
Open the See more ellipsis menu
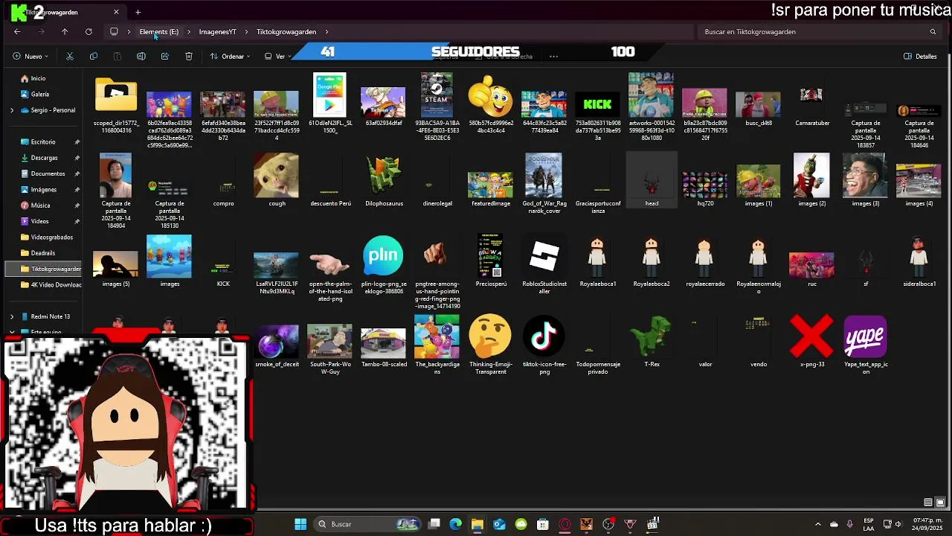click(x=553, y=57)
